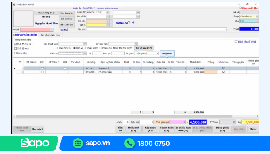Viewport: 270px width, 154px height.
Task: Click the Tiền TIP button
Action: coord(120,129)
